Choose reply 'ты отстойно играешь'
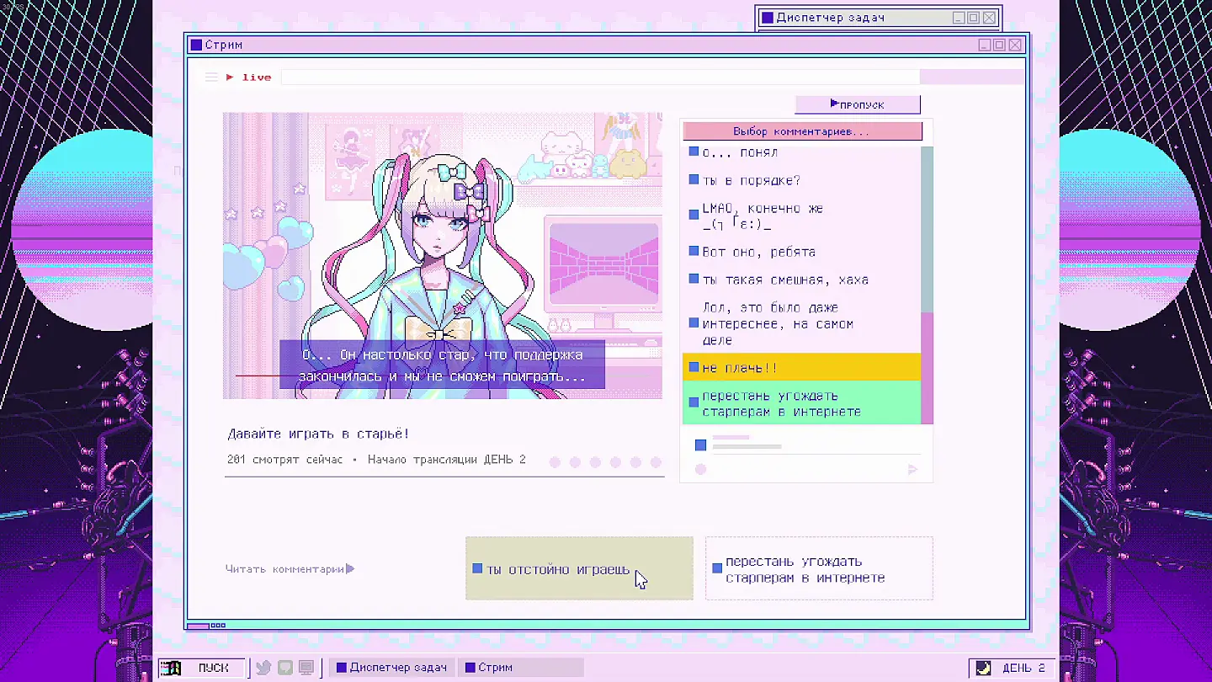The width and height of the screenshot is (1212, 682). click(579, 569)
